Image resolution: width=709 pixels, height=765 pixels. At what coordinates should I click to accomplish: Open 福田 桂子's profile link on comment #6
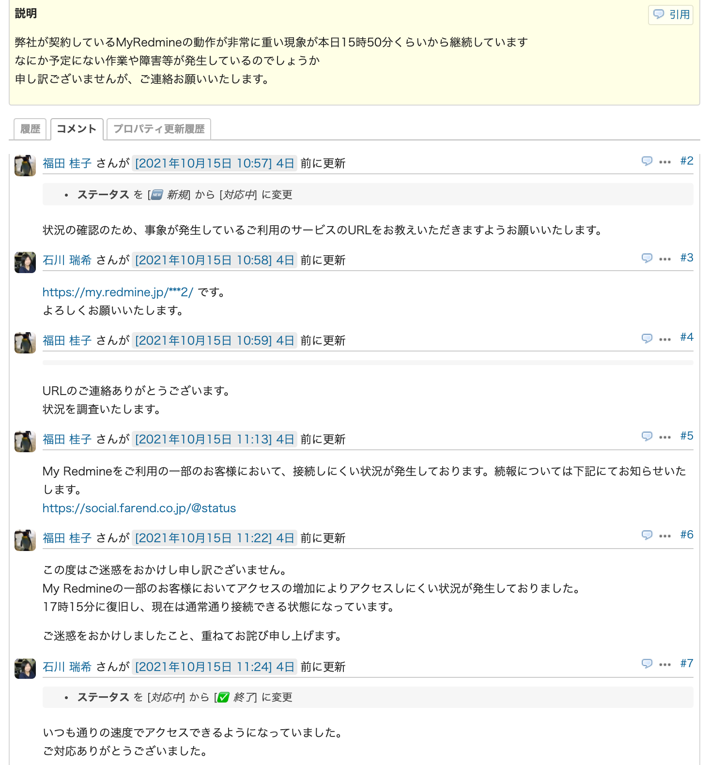[67, 538]
